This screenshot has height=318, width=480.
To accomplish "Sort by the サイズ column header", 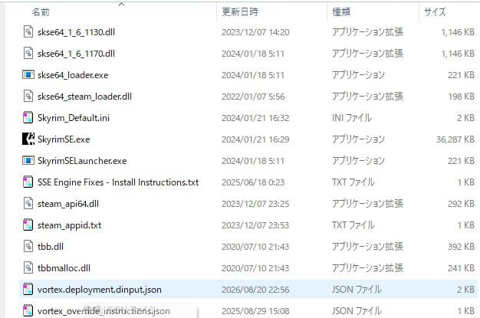I will click(435, 12).
